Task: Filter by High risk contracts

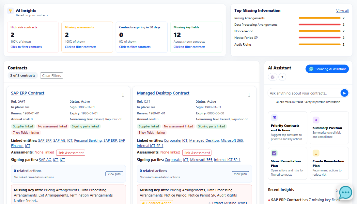Action: [26, 47]
